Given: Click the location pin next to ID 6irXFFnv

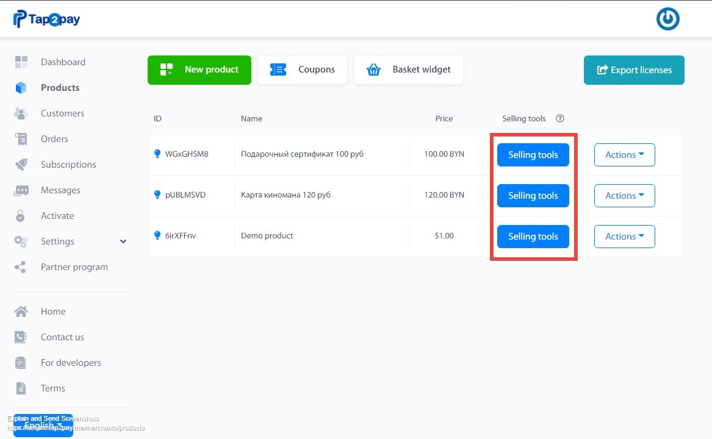Looking at the screenshot, I should 157,235.
